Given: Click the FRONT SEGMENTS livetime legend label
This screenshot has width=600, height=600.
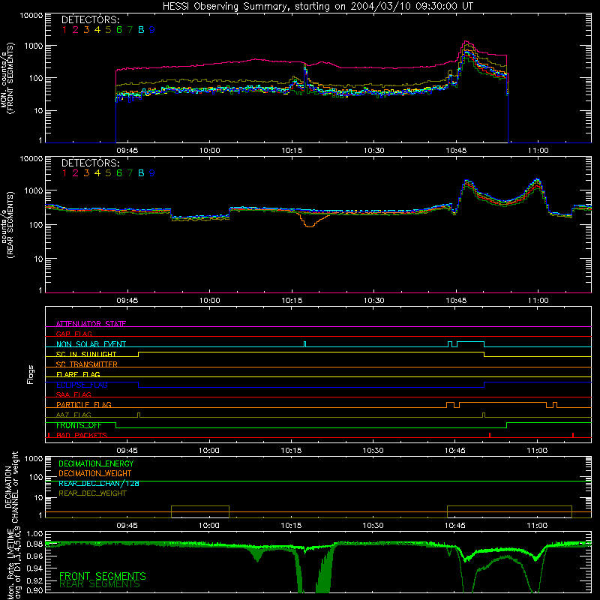Looking at the screenshot, I should click(103, 576).
